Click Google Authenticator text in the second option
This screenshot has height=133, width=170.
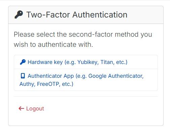(116, 76)
